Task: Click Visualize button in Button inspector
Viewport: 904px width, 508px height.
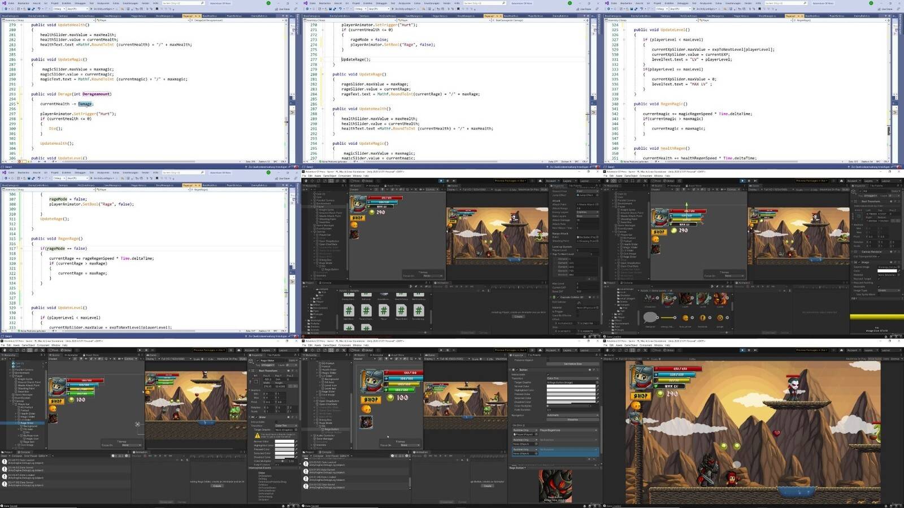Action: coord(573,419)
